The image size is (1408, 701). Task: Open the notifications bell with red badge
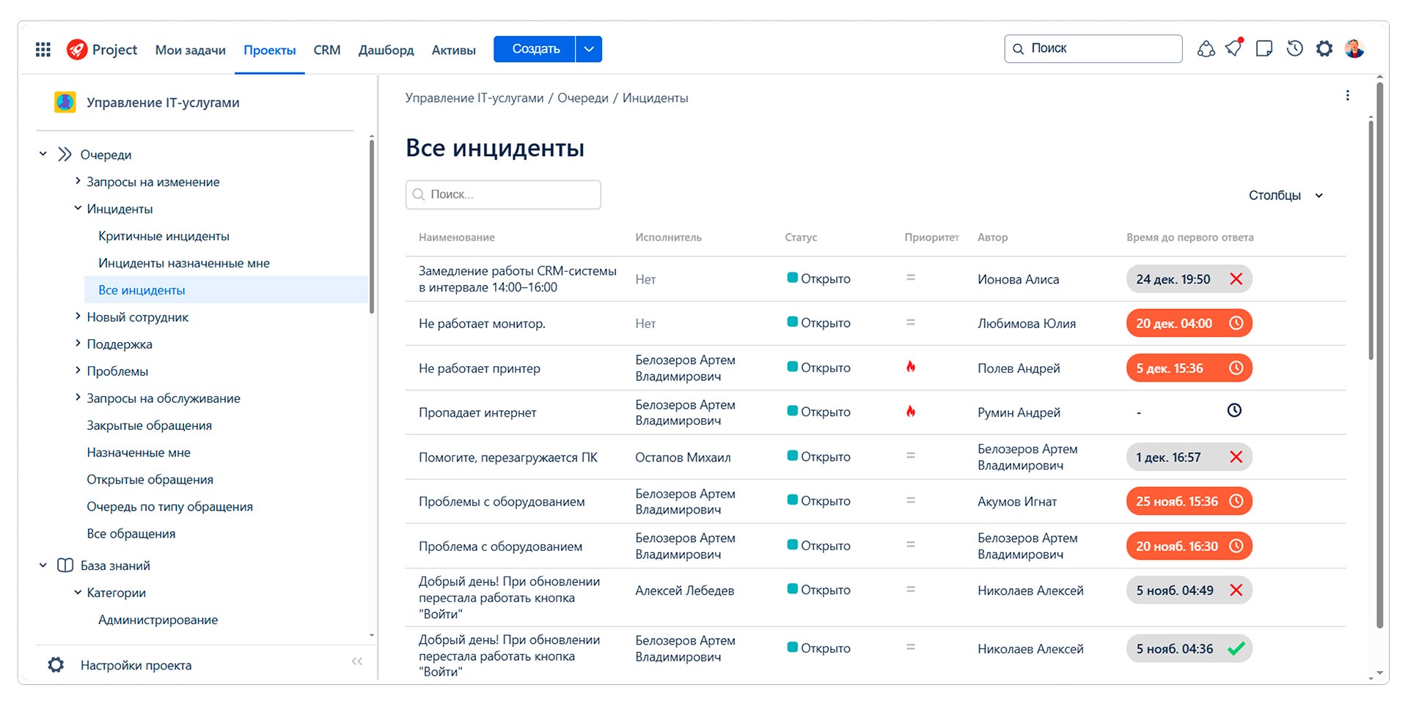[1233, 48]
